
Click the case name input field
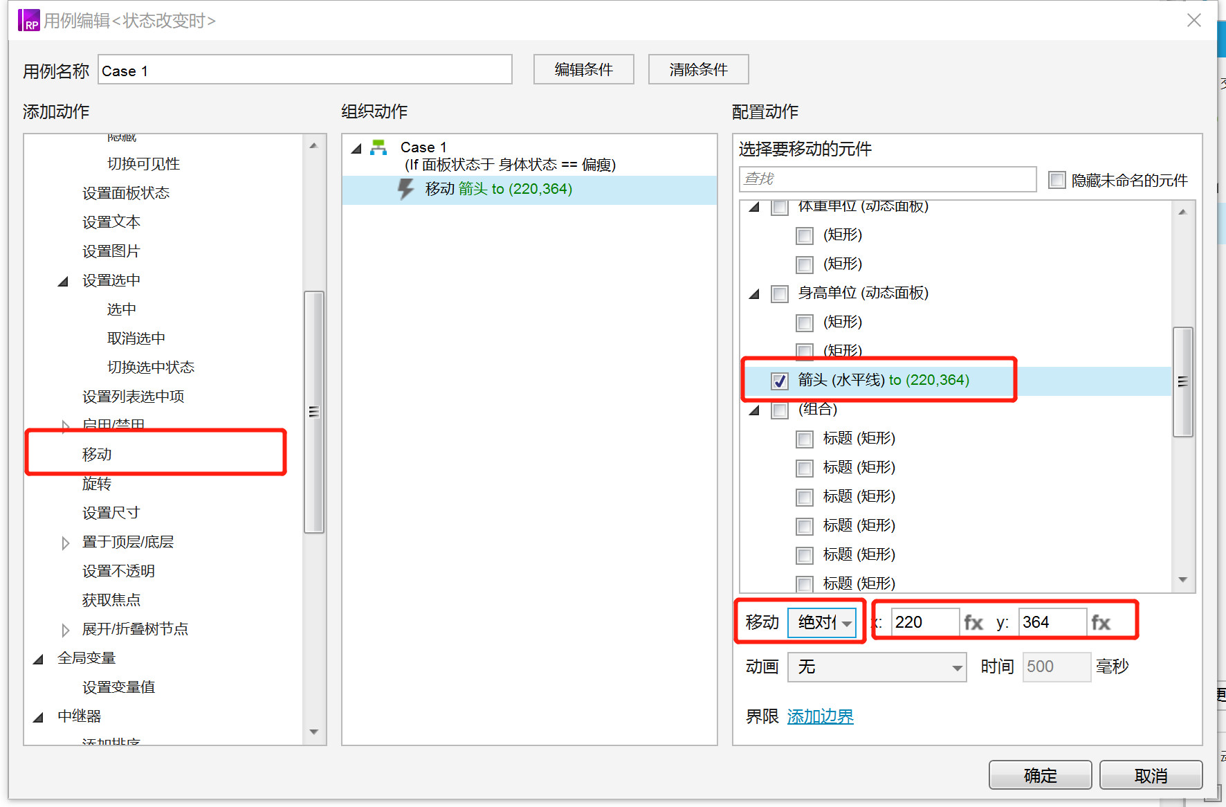(x=305, y=69)
